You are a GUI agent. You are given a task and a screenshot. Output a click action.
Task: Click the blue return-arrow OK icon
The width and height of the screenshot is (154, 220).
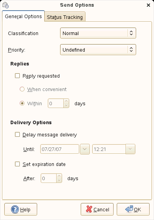tap(129, 209)
